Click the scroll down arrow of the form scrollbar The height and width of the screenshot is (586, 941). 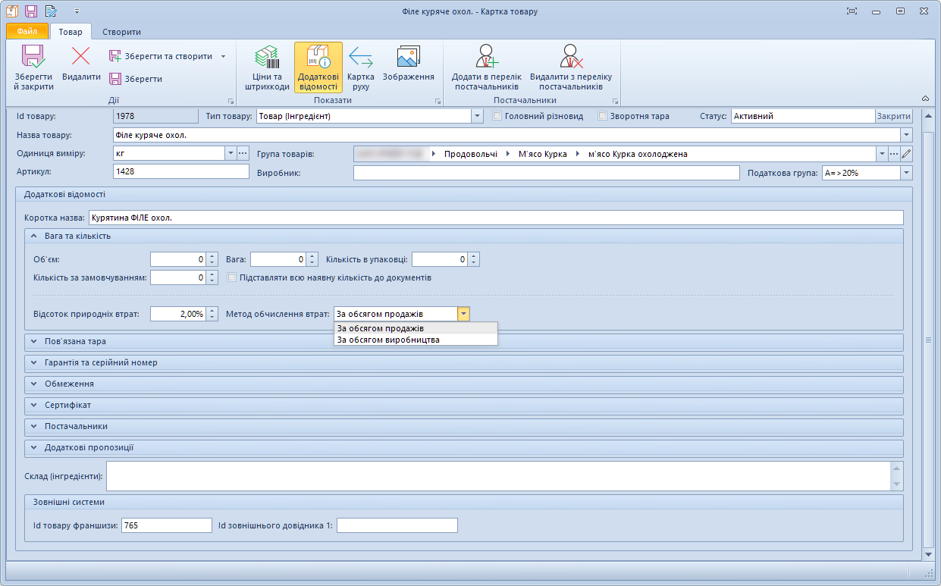[x=928, y=555]
